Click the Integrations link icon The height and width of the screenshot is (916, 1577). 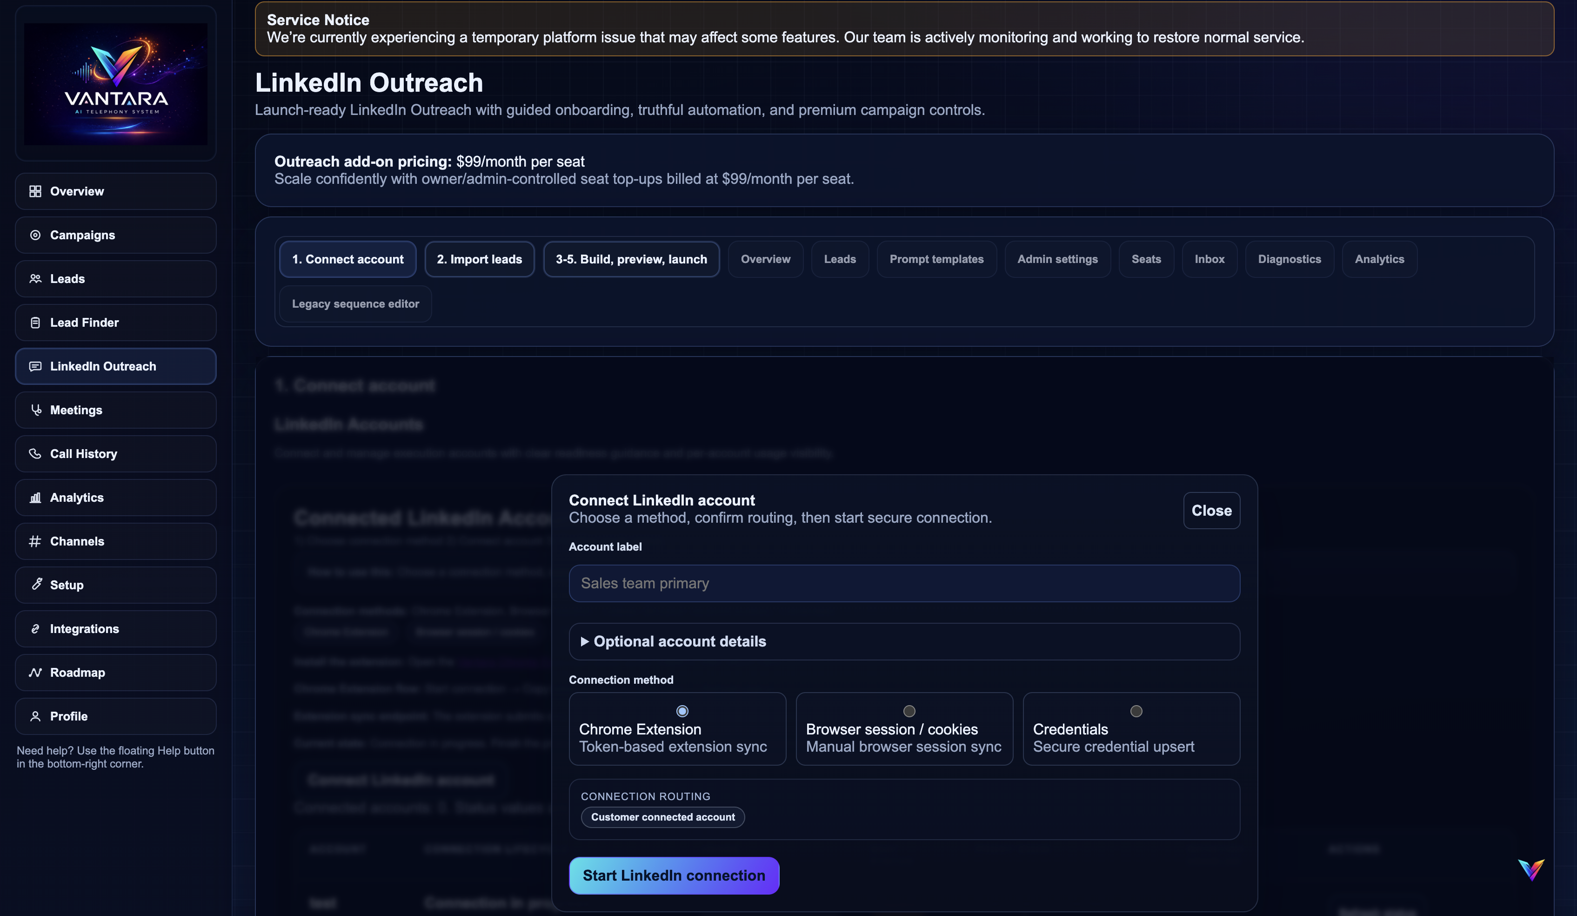click(35, 629)
